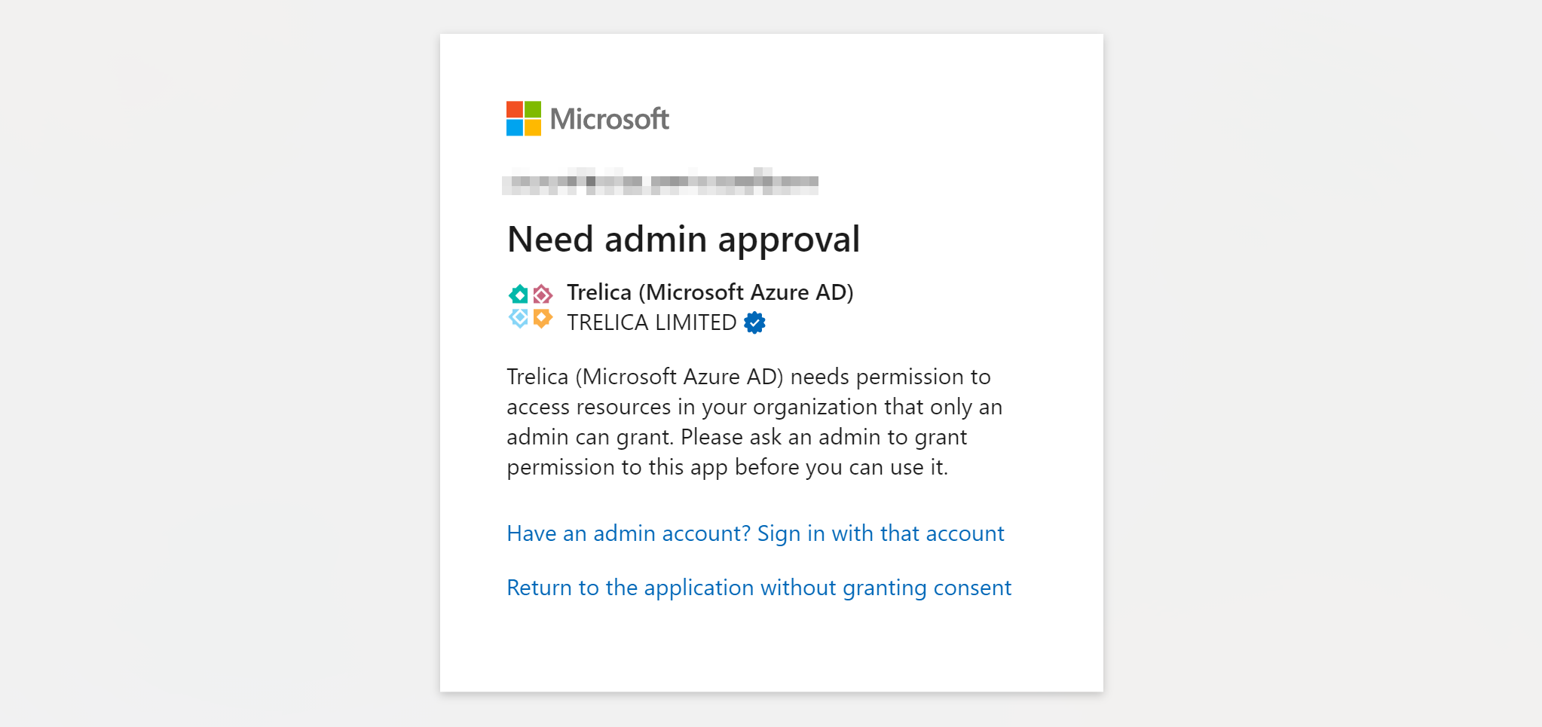
Task: Click the "Need admin approval" heading
Action: coord(684,240)
